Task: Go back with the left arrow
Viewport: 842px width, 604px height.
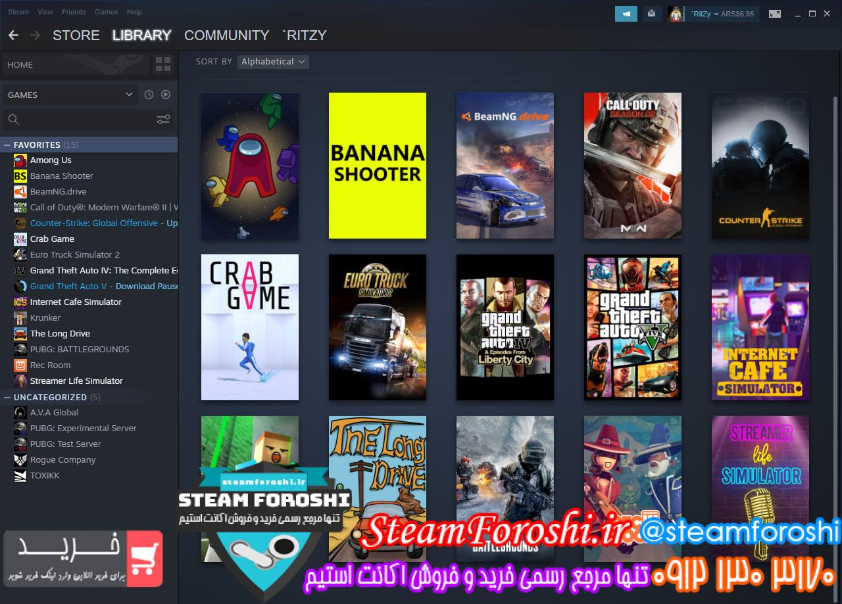Action: tap(13, 35)
